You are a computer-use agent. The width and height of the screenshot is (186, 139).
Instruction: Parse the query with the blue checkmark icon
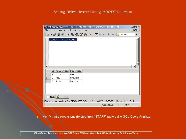pos(105,34)
